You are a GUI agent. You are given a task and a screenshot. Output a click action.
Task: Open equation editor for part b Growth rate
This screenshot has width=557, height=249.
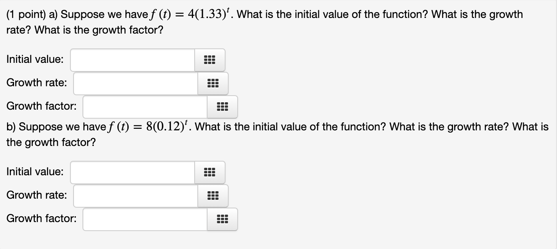(213, 196)
